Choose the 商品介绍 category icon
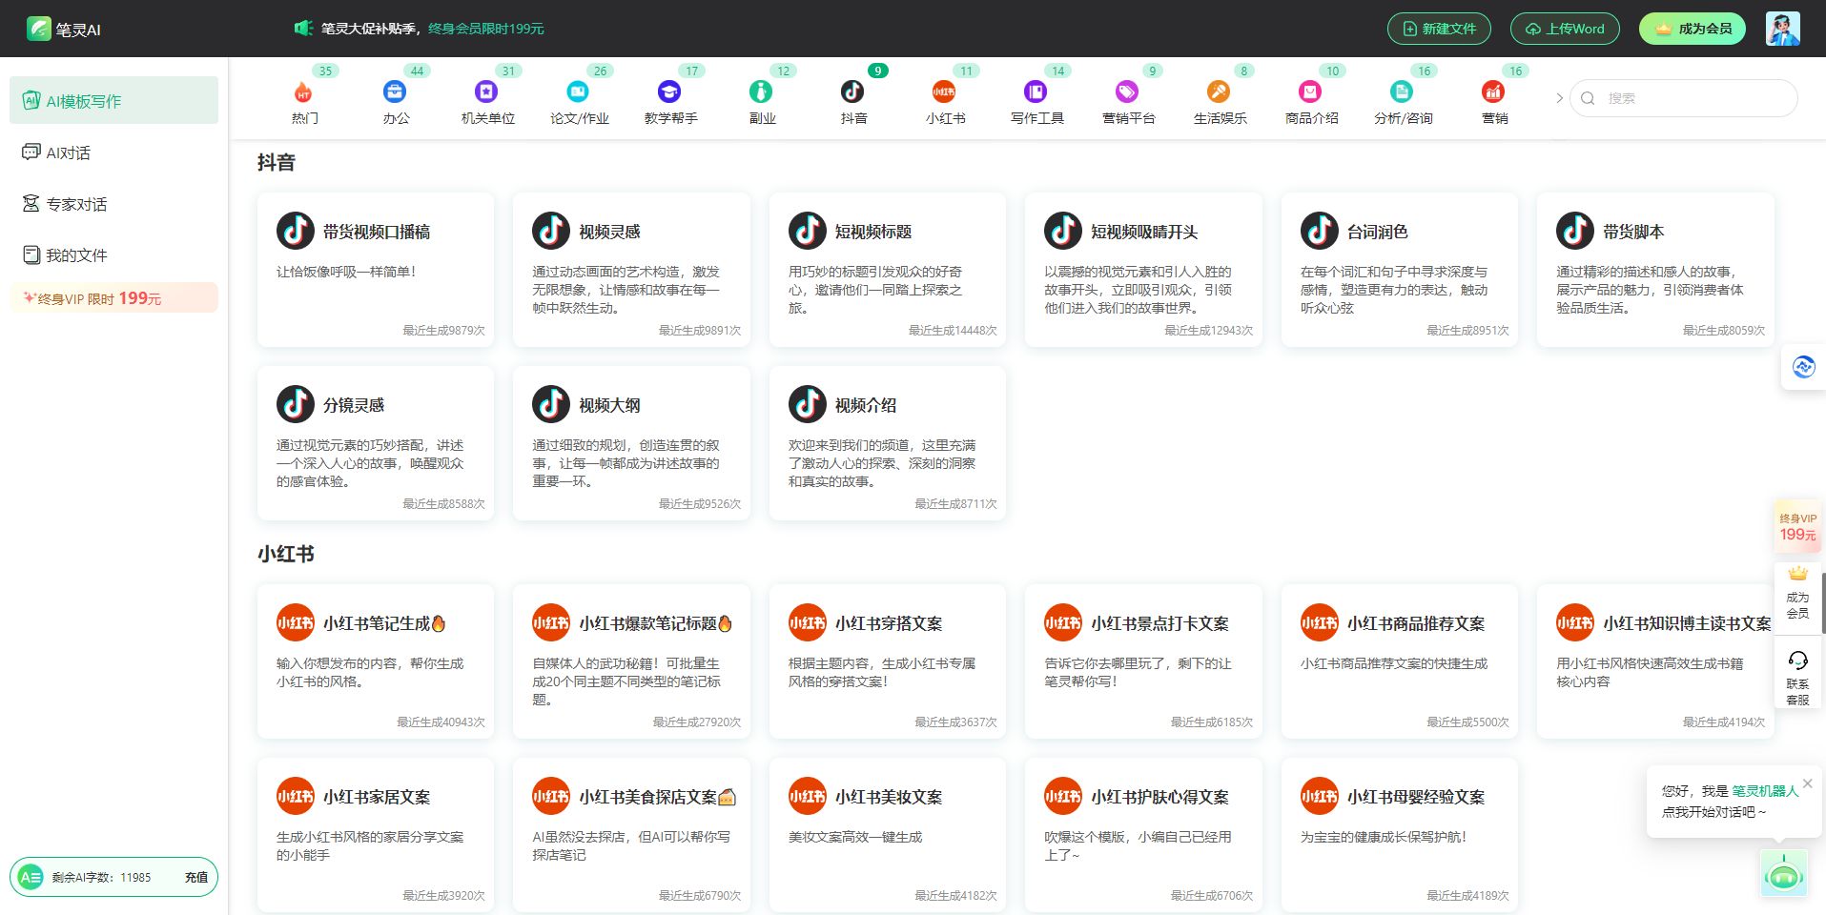 1310,91
